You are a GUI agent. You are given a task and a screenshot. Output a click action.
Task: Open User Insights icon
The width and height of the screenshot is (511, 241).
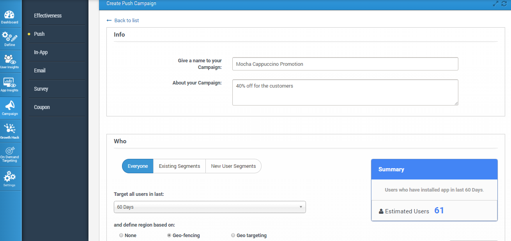click(10, 60)
